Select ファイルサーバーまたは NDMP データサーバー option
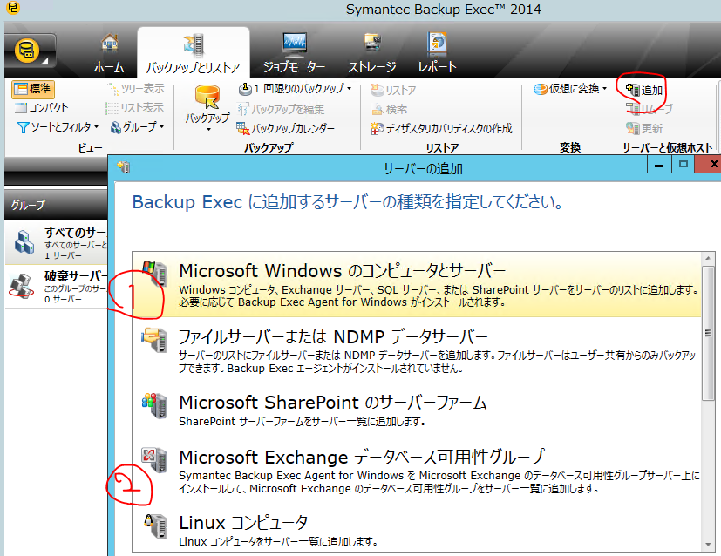Image resolution: width=721 pixels, height=556 pixels. tap(417, 350)
